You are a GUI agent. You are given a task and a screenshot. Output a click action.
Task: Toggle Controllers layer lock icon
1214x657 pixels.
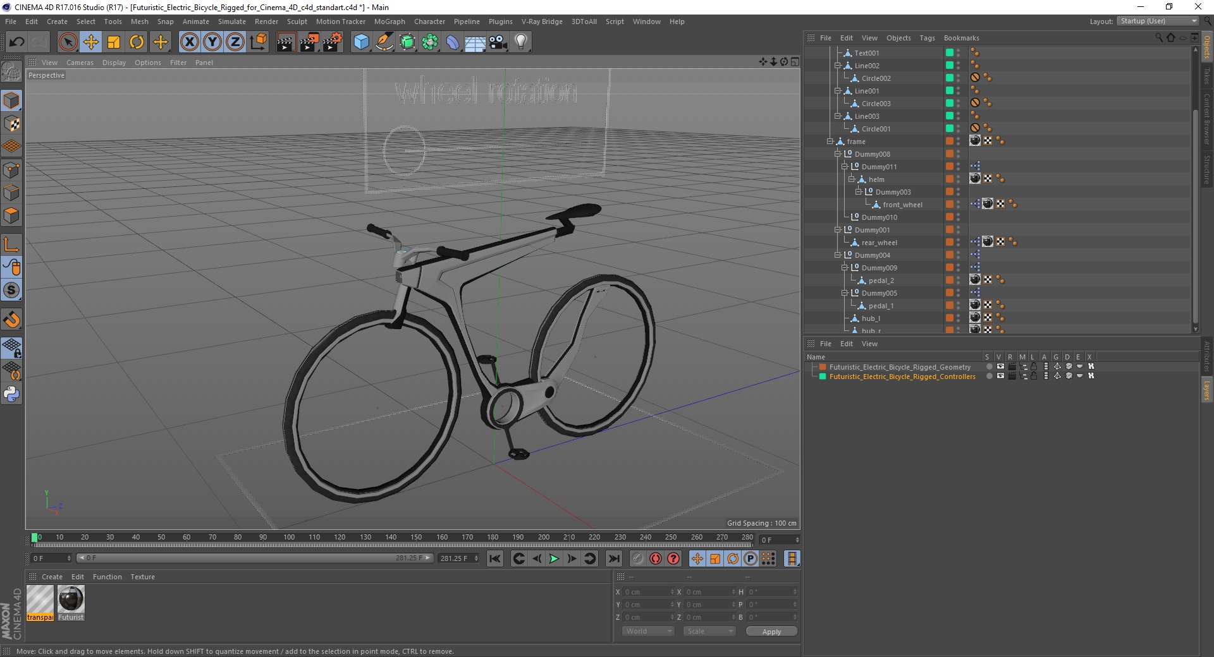(1034, 376)
